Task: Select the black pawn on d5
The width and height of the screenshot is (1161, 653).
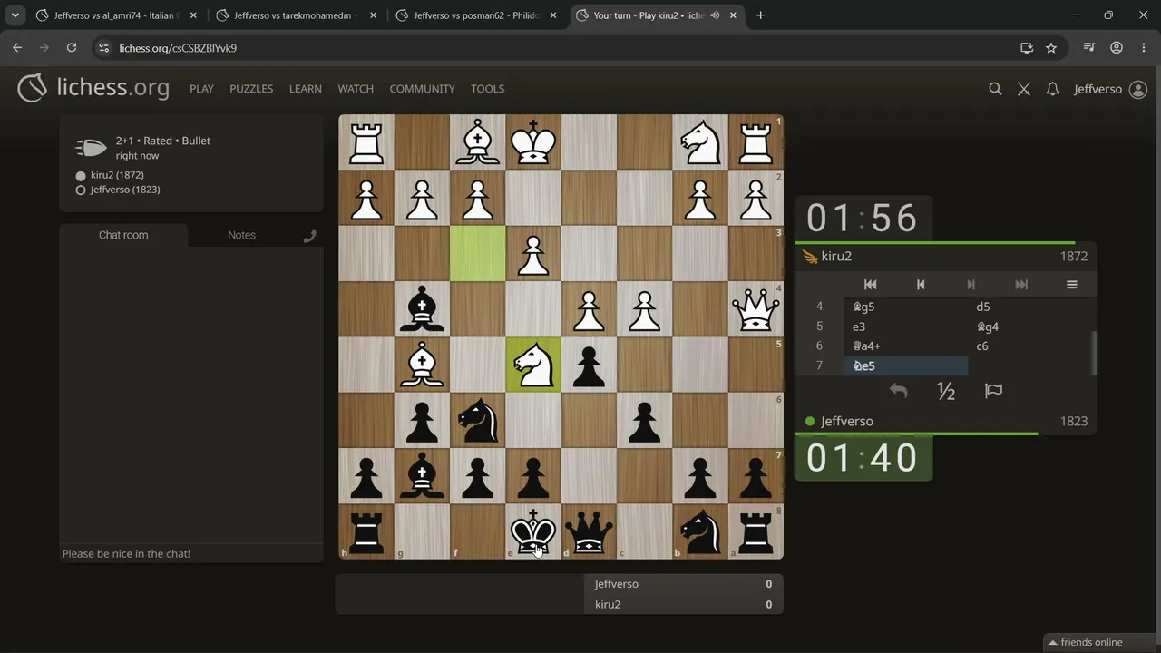Action: point(589,365)
